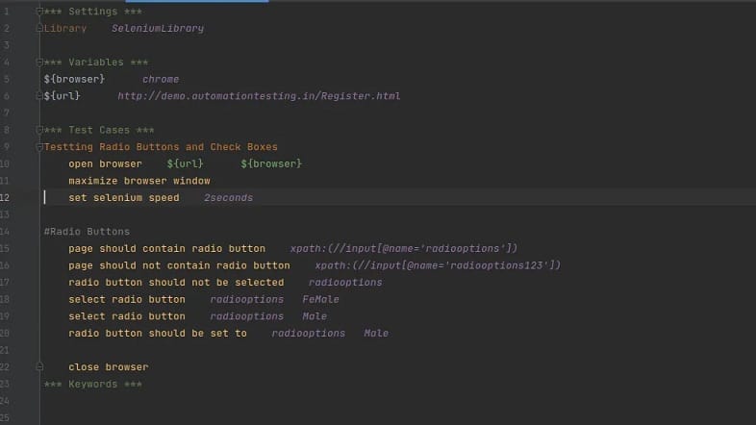Click radio button should be set to keyword

(158, 333)
